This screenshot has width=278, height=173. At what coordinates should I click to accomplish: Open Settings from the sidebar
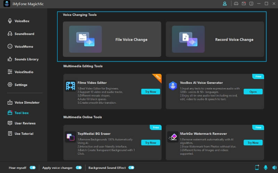click(17, 85)
